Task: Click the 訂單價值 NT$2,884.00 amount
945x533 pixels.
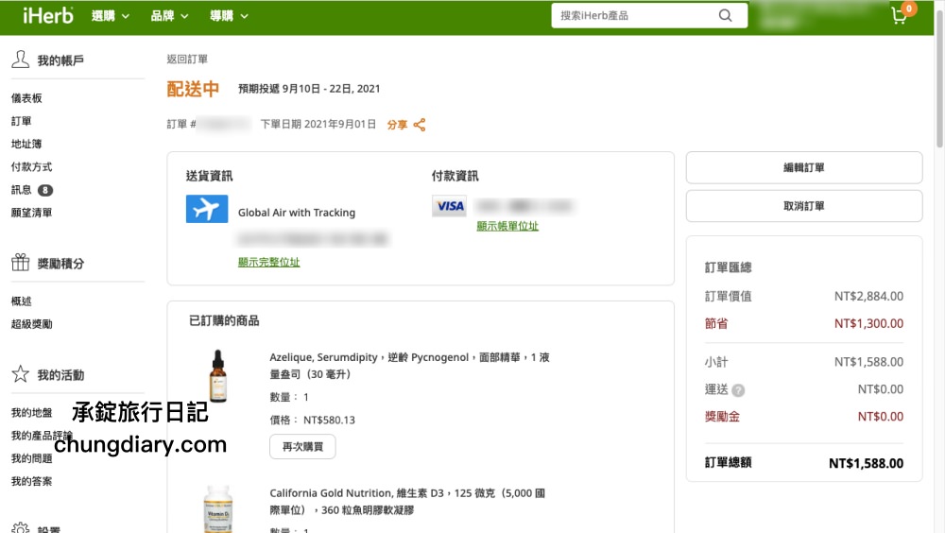Action: [x=868, y=296]
